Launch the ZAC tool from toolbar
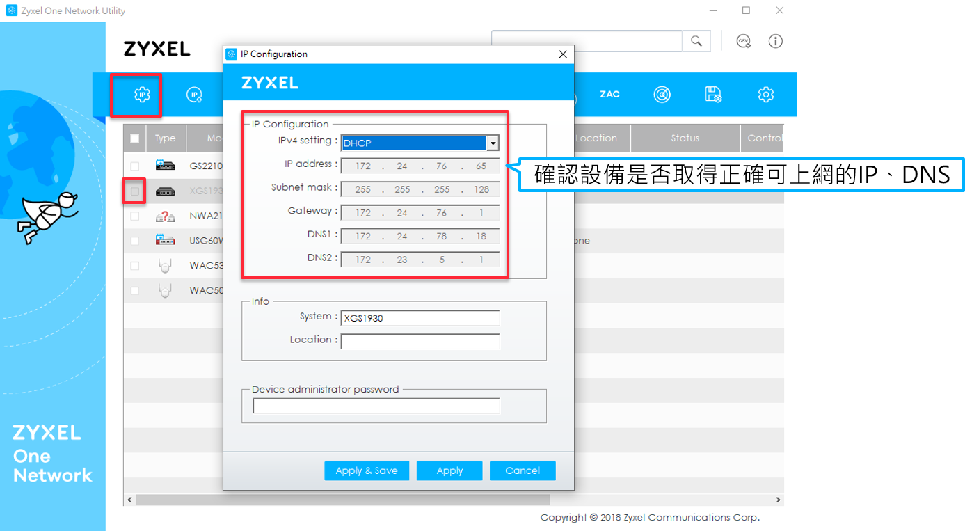Image resolution: width=965 pixels, height=531 pixels. click(609, 95)
